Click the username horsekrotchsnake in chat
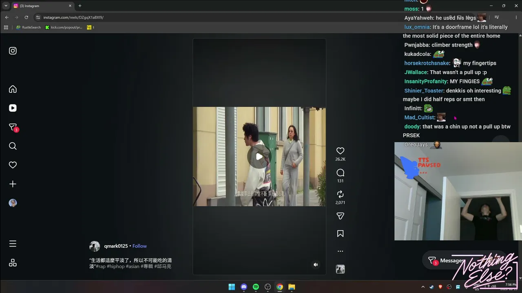This screenshot has width=522, height=293. click(427, 63)
